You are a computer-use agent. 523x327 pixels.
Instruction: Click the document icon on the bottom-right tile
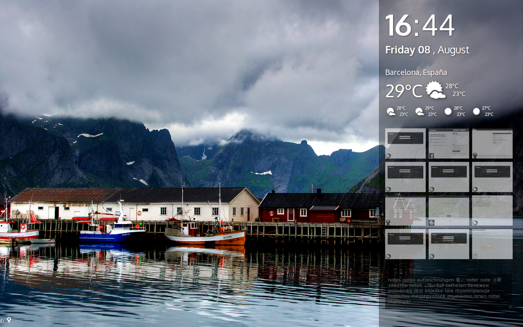click(475, 256)
